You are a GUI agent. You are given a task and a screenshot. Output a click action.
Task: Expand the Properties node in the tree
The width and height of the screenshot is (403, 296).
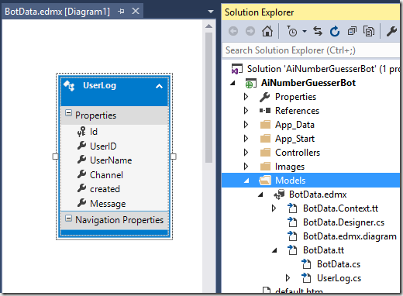click(x=246, y=97)
